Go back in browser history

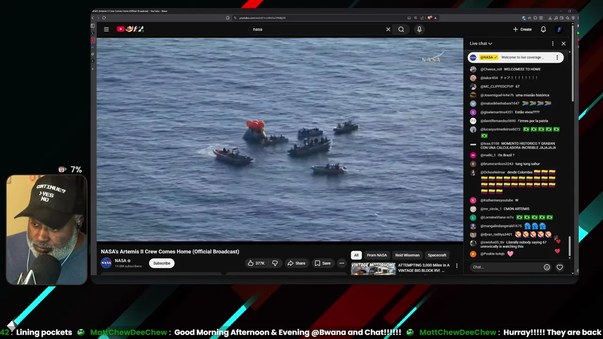point(93,18)
